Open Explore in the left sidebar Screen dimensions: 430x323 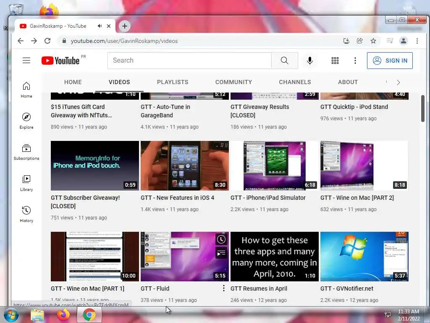pyautogui.click(x=26, y=121)
